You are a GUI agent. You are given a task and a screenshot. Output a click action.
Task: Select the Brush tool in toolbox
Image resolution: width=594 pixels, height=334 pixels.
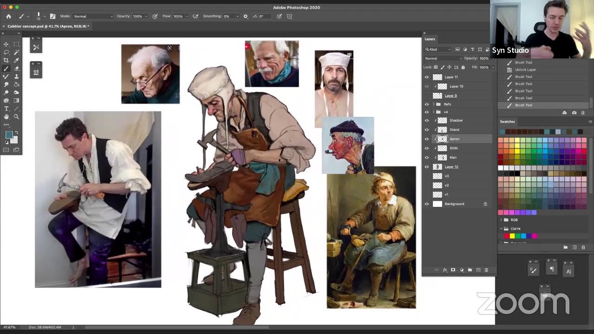pyautogui.click(x=6, y=68)
